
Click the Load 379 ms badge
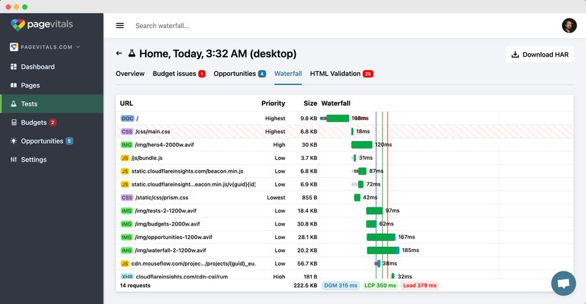point(419,285)
